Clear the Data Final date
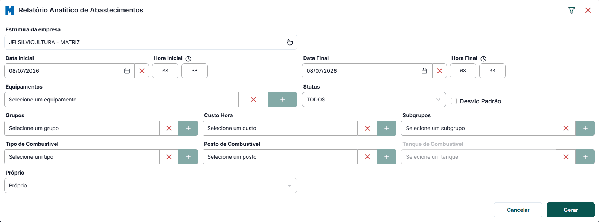Screen dimensions: 599x222 pyautogui.click(x=440, y=71)
